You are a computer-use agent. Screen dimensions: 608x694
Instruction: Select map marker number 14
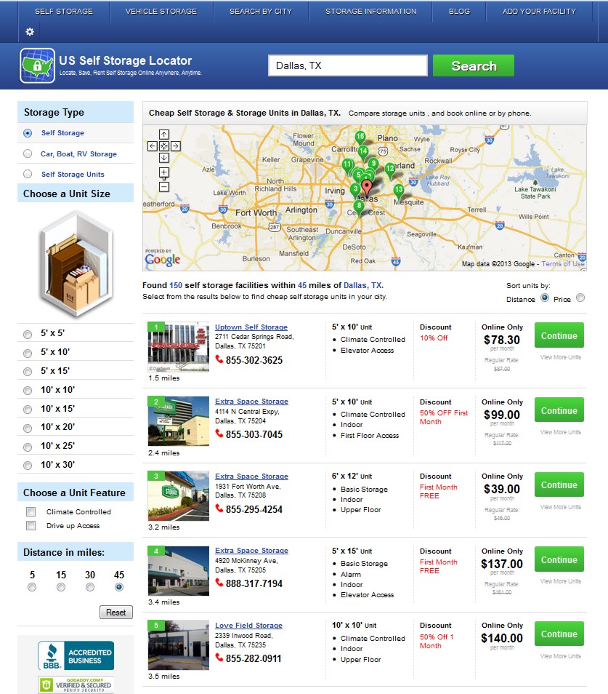362,152
